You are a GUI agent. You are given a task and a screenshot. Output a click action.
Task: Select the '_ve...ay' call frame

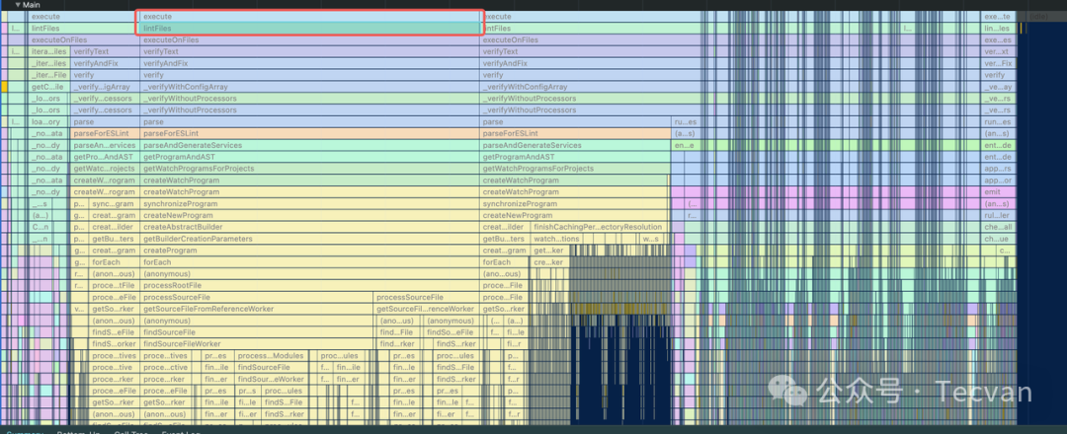999,87
